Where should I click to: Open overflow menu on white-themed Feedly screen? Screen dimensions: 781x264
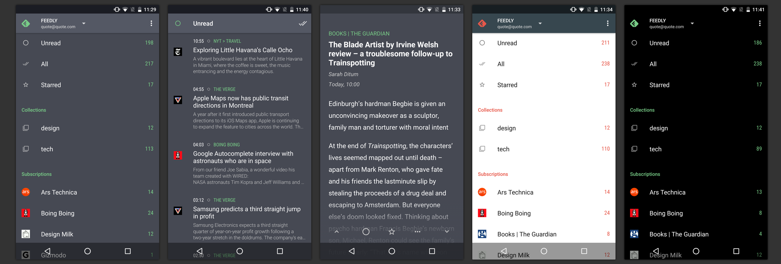pos(608,23)
